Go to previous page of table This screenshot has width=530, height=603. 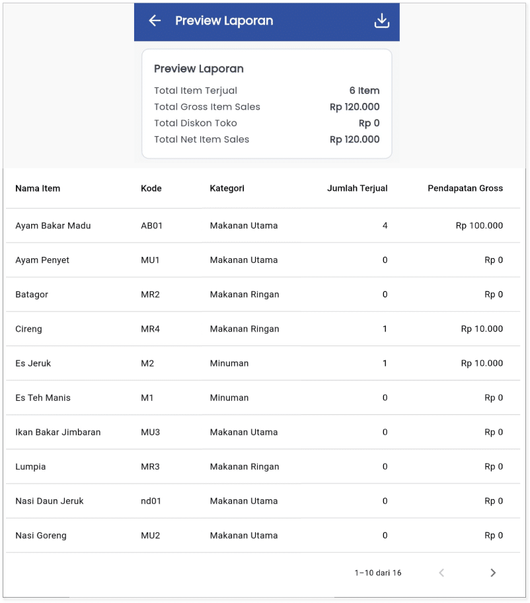[441, 573]
